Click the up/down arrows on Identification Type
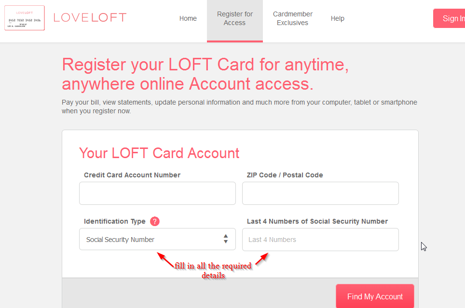The height and width of the screenshot is (308, 465). (225, 239)
